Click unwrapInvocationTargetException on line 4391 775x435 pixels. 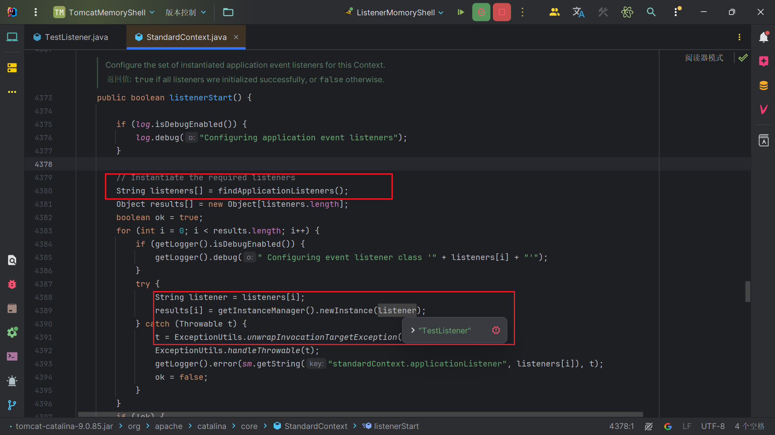pos(322,337)
